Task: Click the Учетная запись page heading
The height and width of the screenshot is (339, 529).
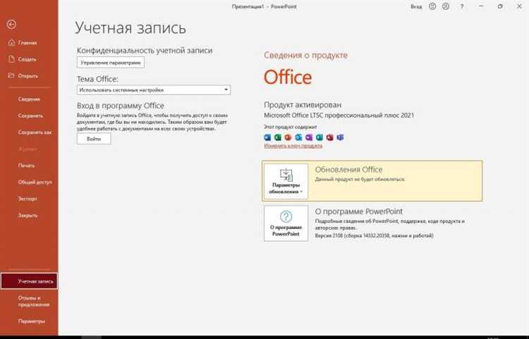Action: pos(130,27)
